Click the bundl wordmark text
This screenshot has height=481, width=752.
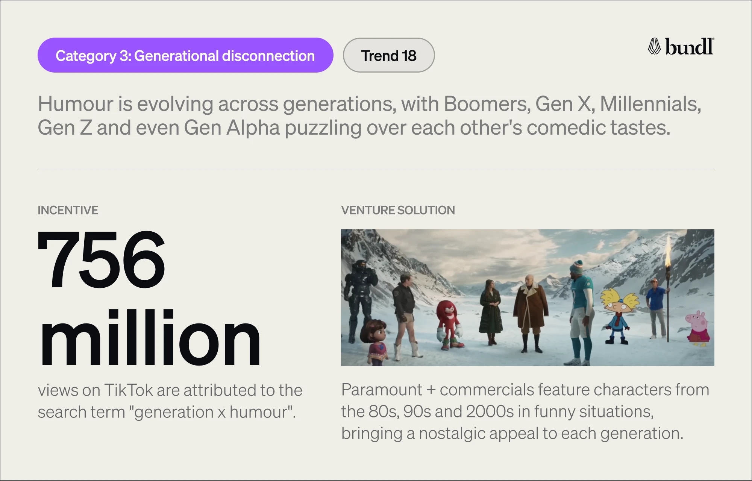[689, 47]
